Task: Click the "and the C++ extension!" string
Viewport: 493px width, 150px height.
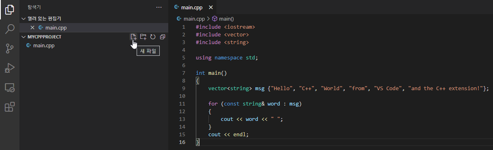Action: pos(446,89)
